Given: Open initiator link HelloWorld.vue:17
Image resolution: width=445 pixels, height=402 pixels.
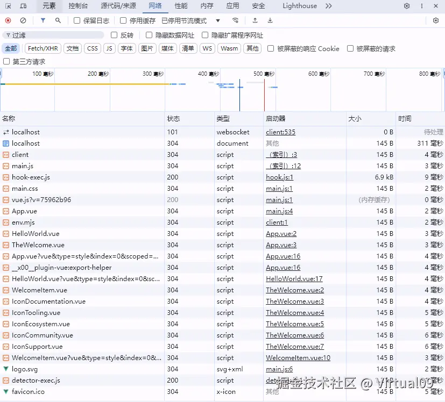Looking at the screenshot, I should click(x=294, y=279).
